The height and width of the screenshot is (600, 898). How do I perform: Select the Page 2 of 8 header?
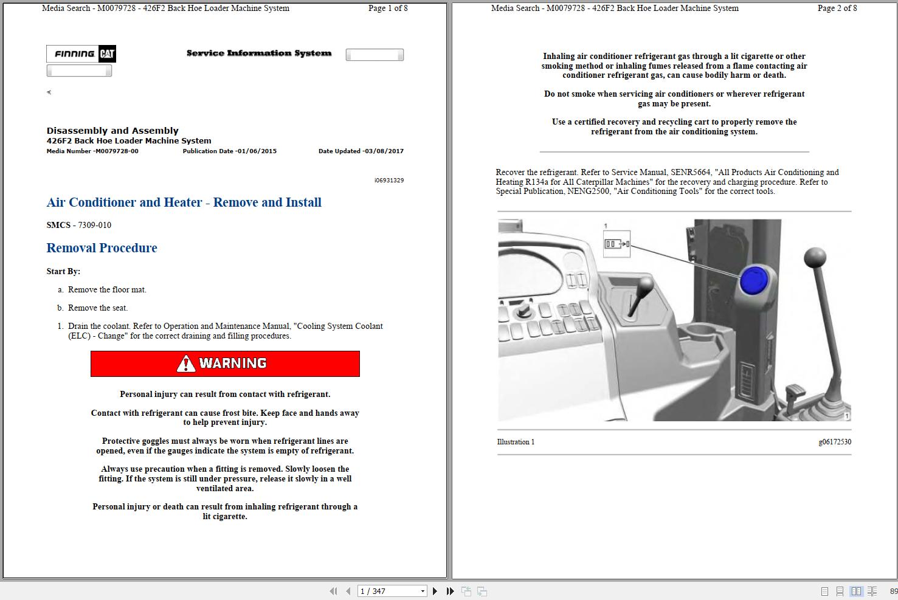click(x=837, y=8)
